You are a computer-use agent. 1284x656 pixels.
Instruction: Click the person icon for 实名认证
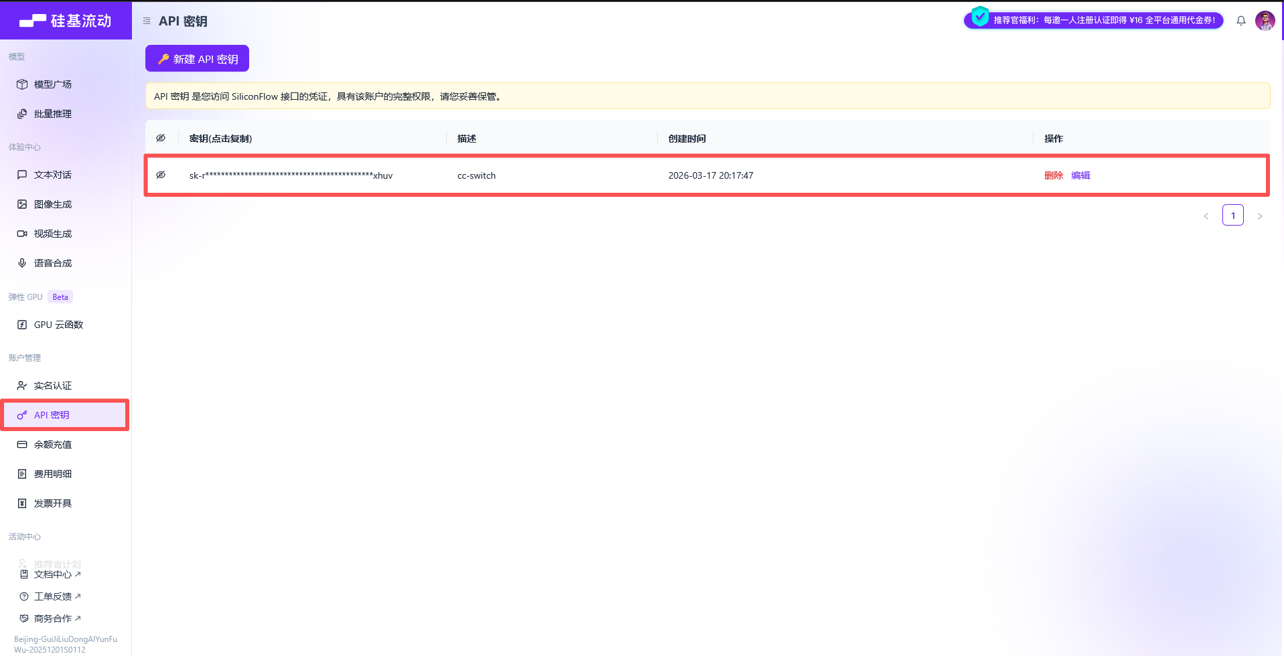click(22, 386)
